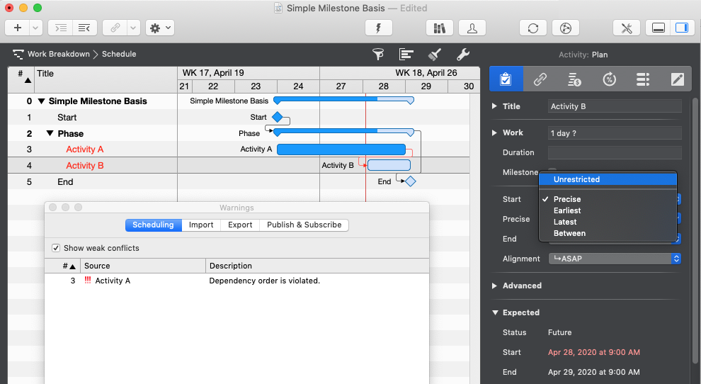Click the Work field showing 1 day
The image size is (701, 384).
click(x=614, y=132)
